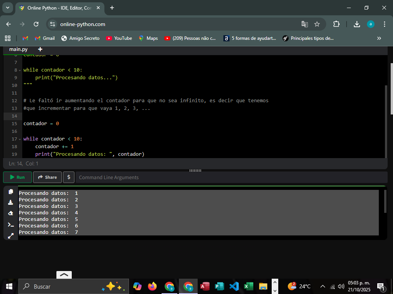
Task: Select the main.py file tab
Action: click(18, 49)
